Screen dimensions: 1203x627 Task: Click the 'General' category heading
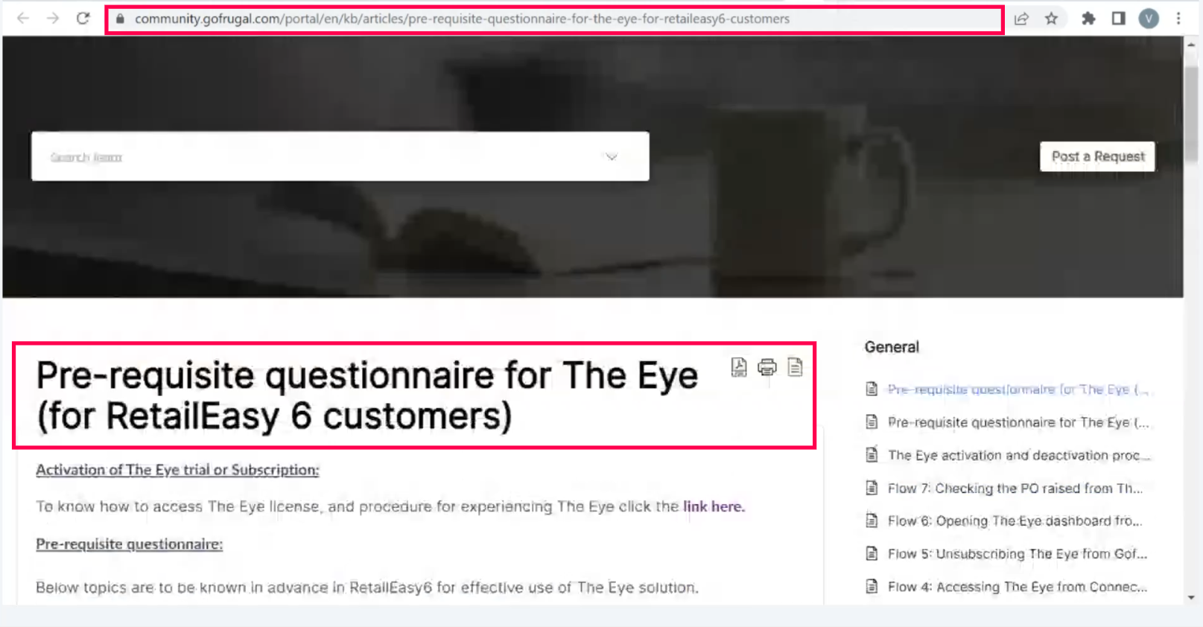point(892,347)
